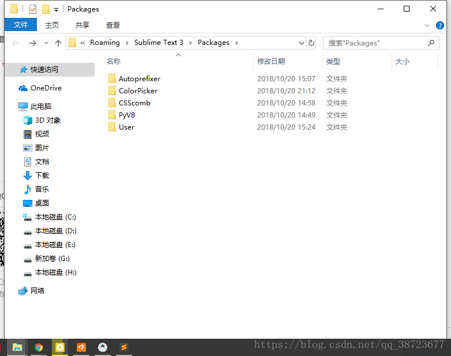Click the PyV8 folder icon
The width and height of the screenshot is (451, 356).
coord(112,115)
